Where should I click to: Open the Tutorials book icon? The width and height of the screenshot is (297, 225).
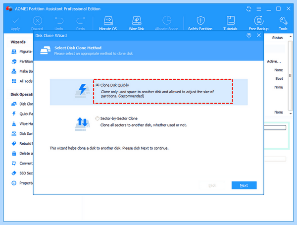pos(231,20)
